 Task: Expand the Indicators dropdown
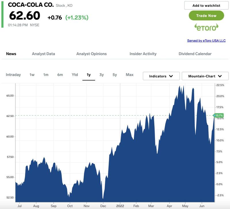(161, 76)
